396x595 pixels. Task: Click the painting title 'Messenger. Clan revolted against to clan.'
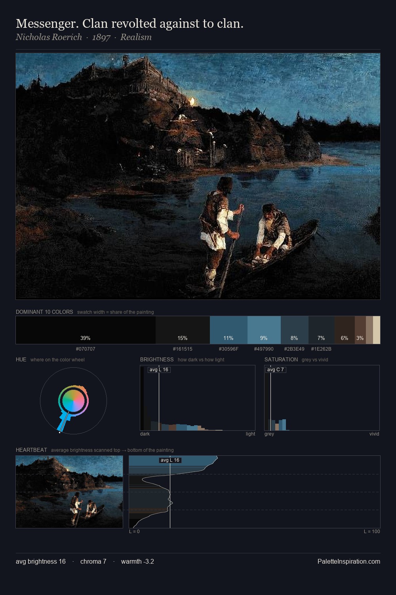[x=129, y=24]
